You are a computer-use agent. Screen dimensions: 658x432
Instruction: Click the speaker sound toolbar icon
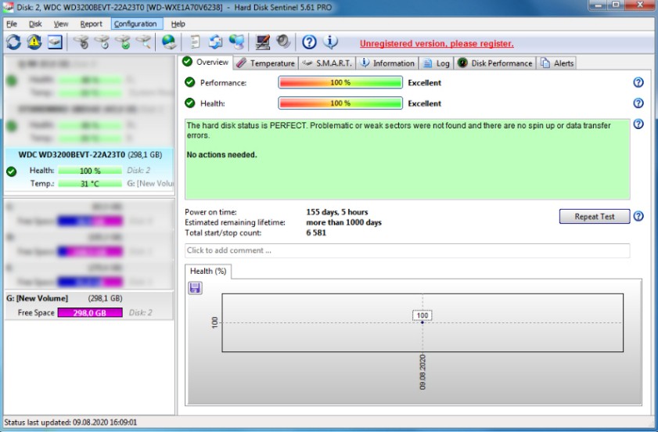[x=284, y=41]
